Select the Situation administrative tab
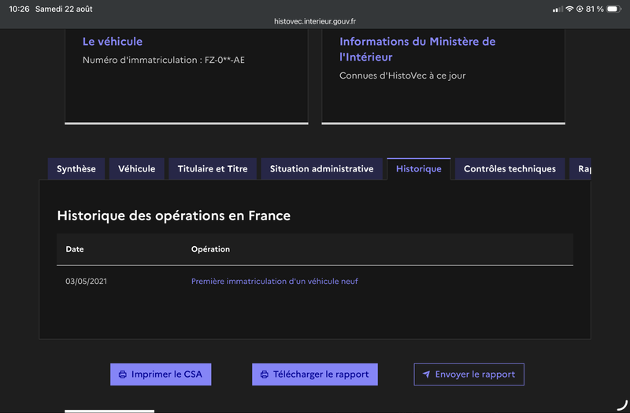 point(321,169)
